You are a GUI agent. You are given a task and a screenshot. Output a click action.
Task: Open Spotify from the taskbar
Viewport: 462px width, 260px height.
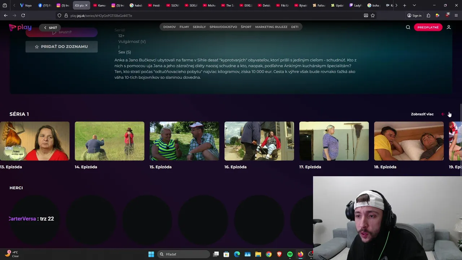click(x=290, y=254)
